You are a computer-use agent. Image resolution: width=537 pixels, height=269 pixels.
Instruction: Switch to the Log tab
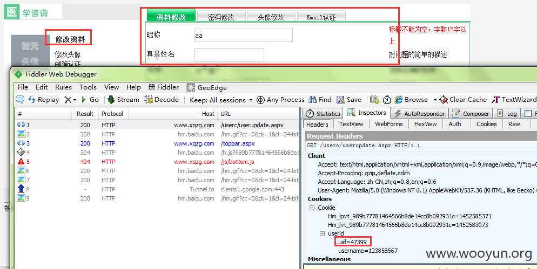click(x=507, y=114)
